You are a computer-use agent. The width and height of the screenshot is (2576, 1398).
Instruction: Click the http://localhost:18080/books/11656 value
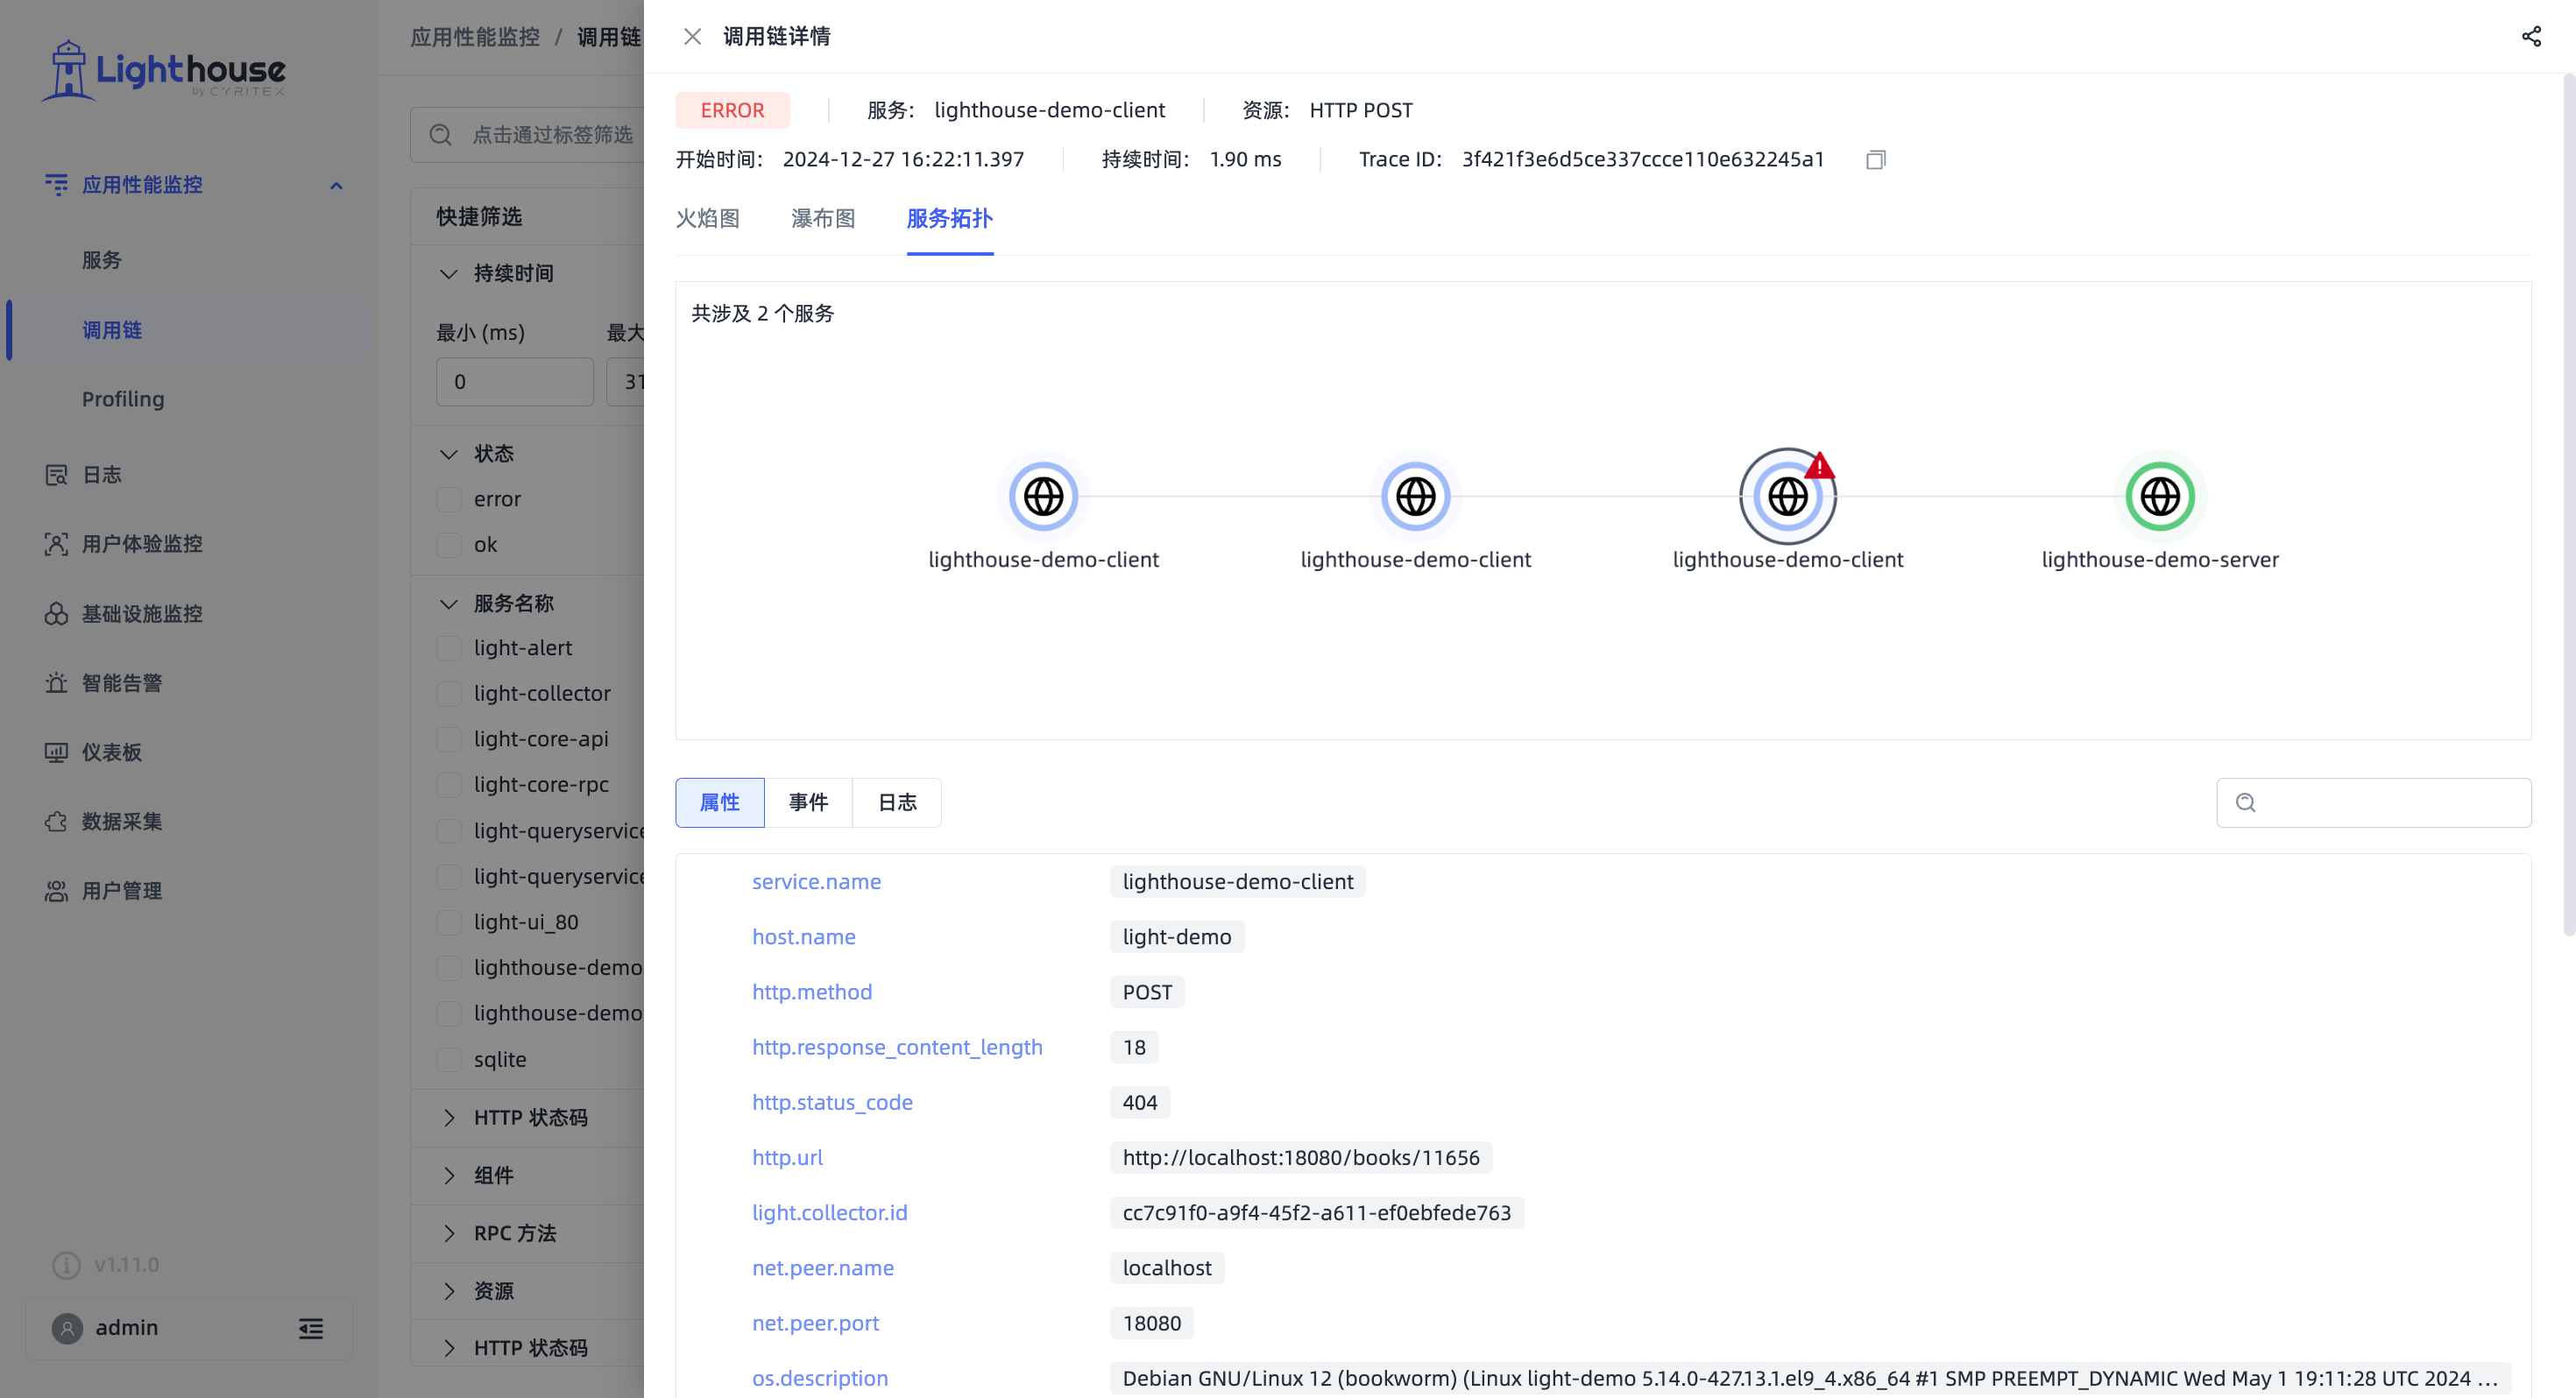(1300, 1157)
